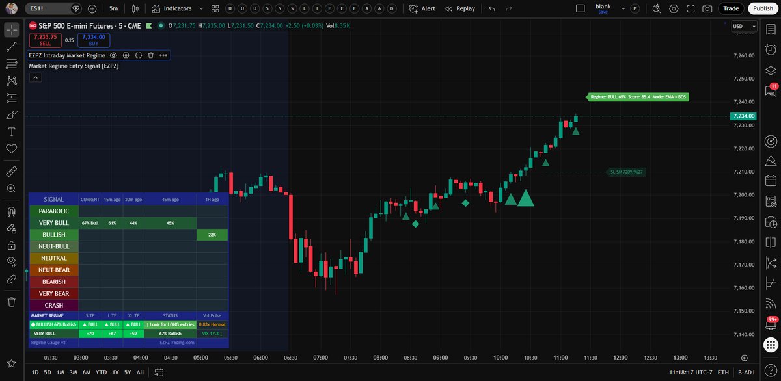The image size is (781, 381).
Task: Select the 1M date range
Action: click(x=60, y=372)
